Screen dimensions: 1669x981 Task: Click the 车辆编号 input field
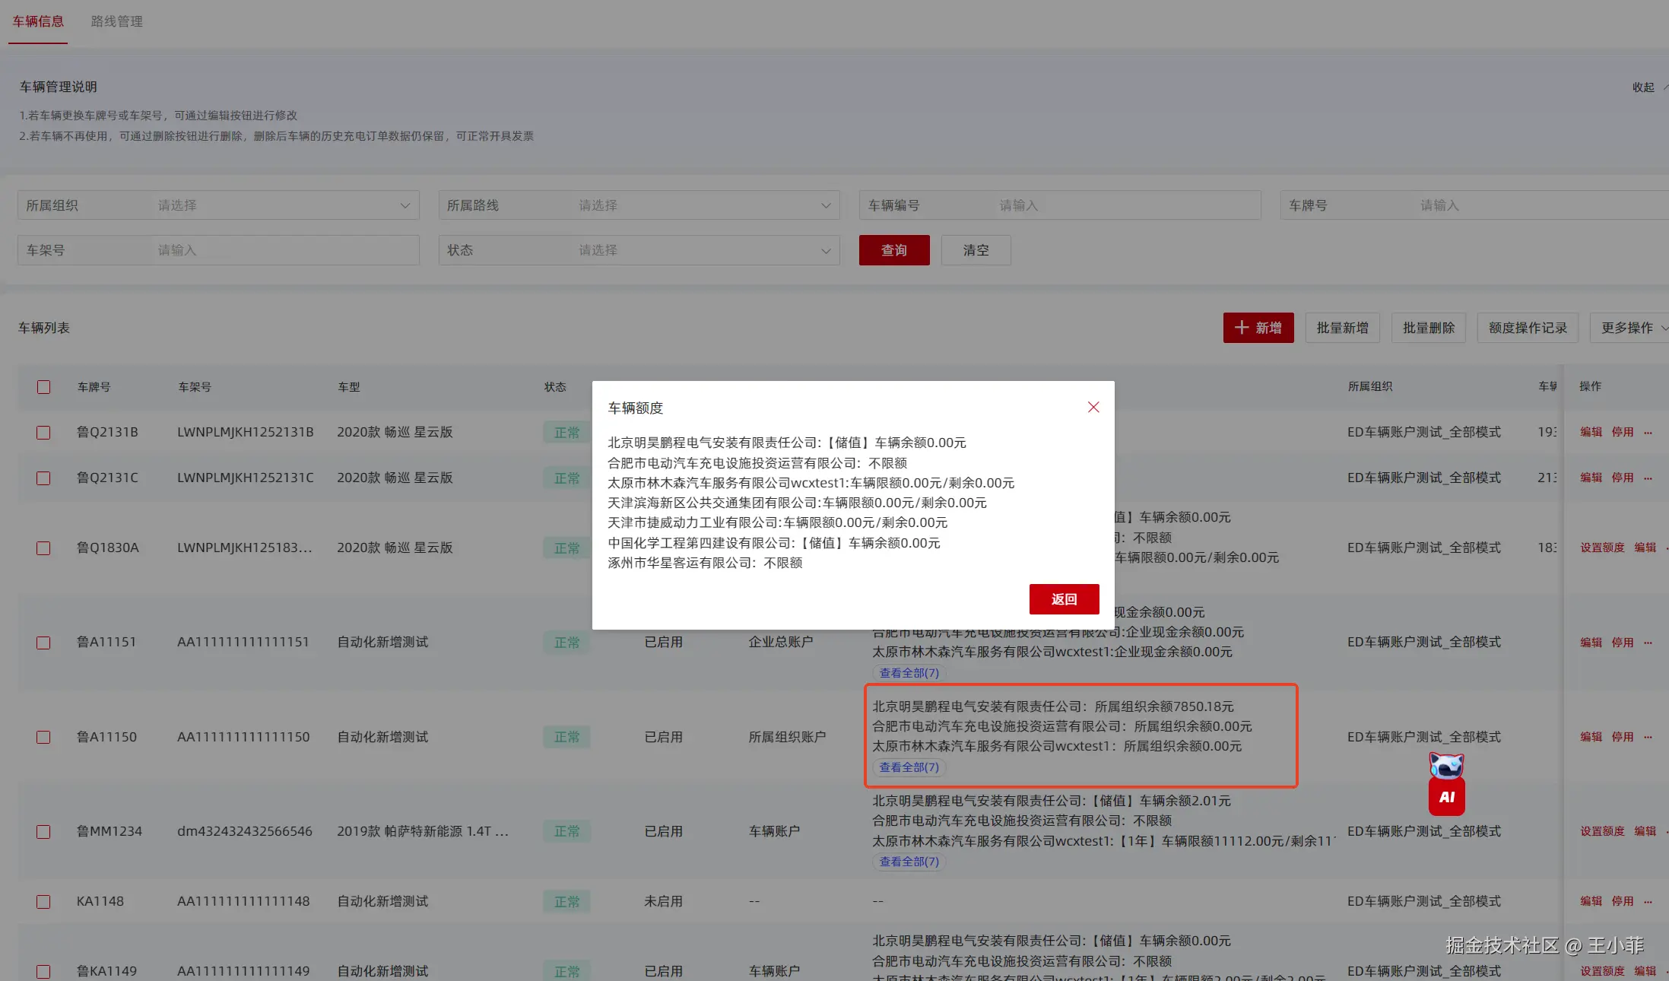tap(1125, 205)
